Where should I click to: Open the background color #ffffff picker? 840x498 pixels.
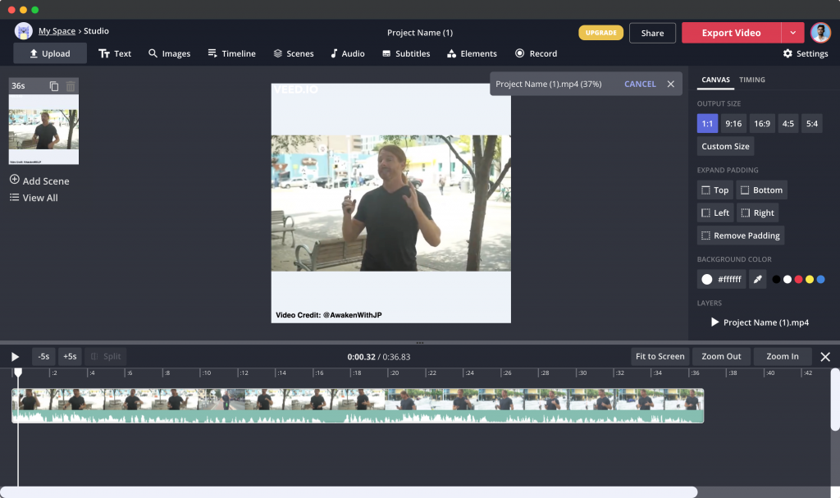(x=721, y=280)
